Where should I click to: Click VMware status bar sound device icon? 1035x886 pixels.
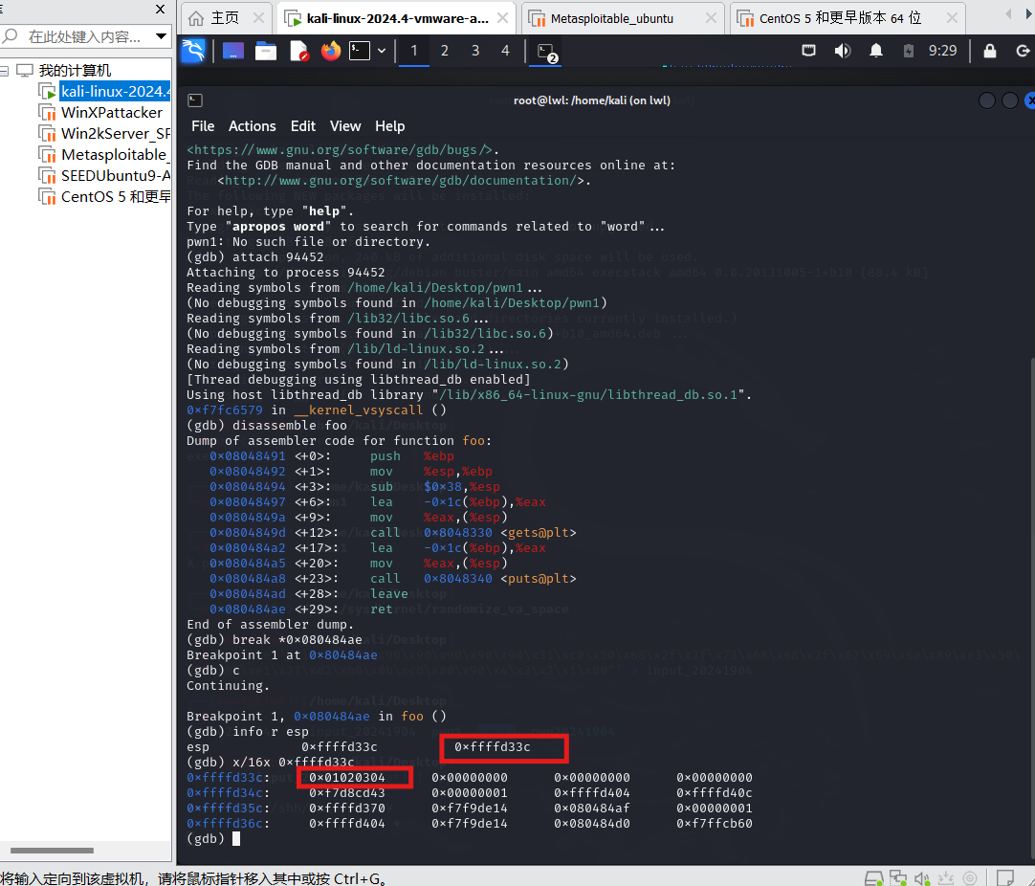point(922,878)
